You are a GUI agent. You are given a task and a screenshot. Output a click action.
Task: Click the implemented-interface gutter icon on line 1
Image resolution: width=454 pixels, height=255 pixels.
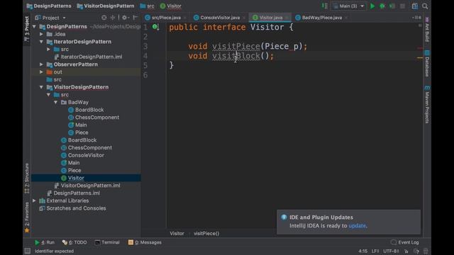click(155, 27)
